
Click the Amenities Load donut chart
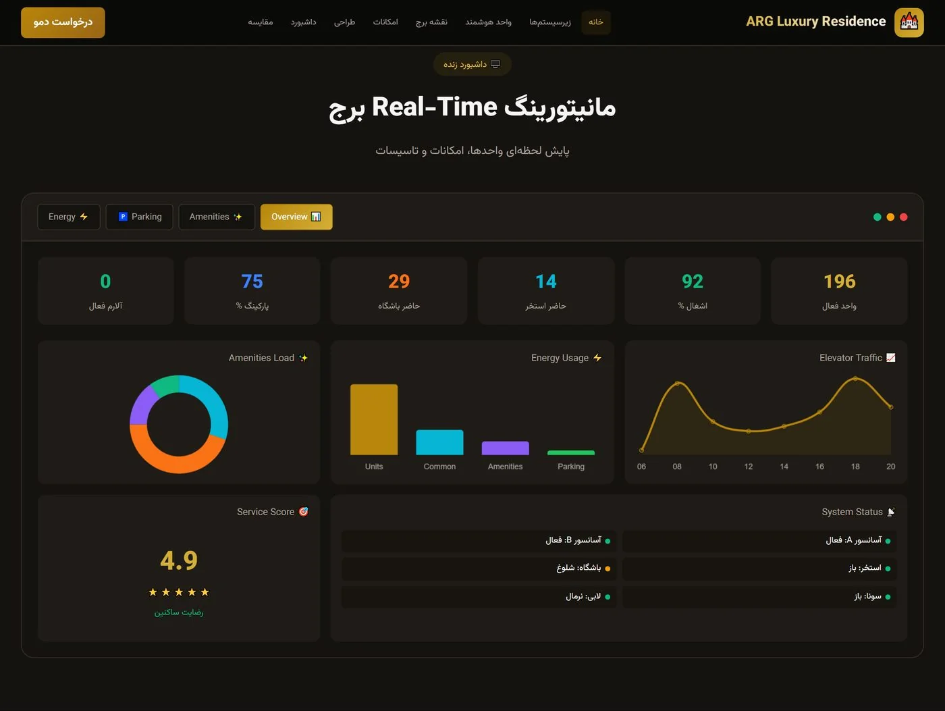179,424
